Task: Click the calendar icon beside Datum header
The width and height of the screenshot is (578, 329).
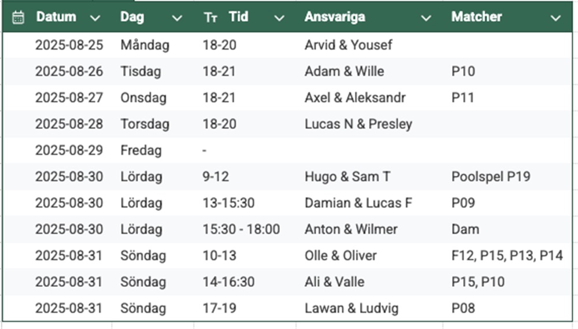Action: pos(18,17)
